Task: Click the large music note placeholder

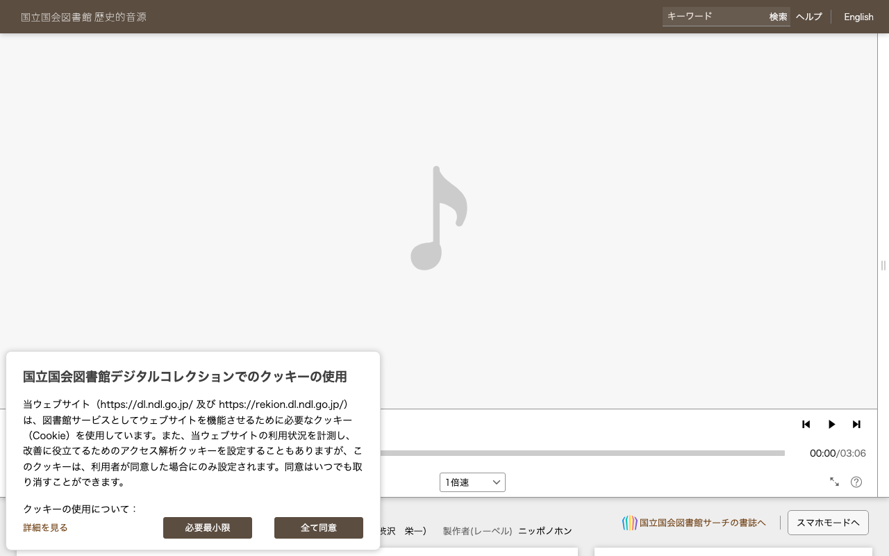Action: coord(439,218)
